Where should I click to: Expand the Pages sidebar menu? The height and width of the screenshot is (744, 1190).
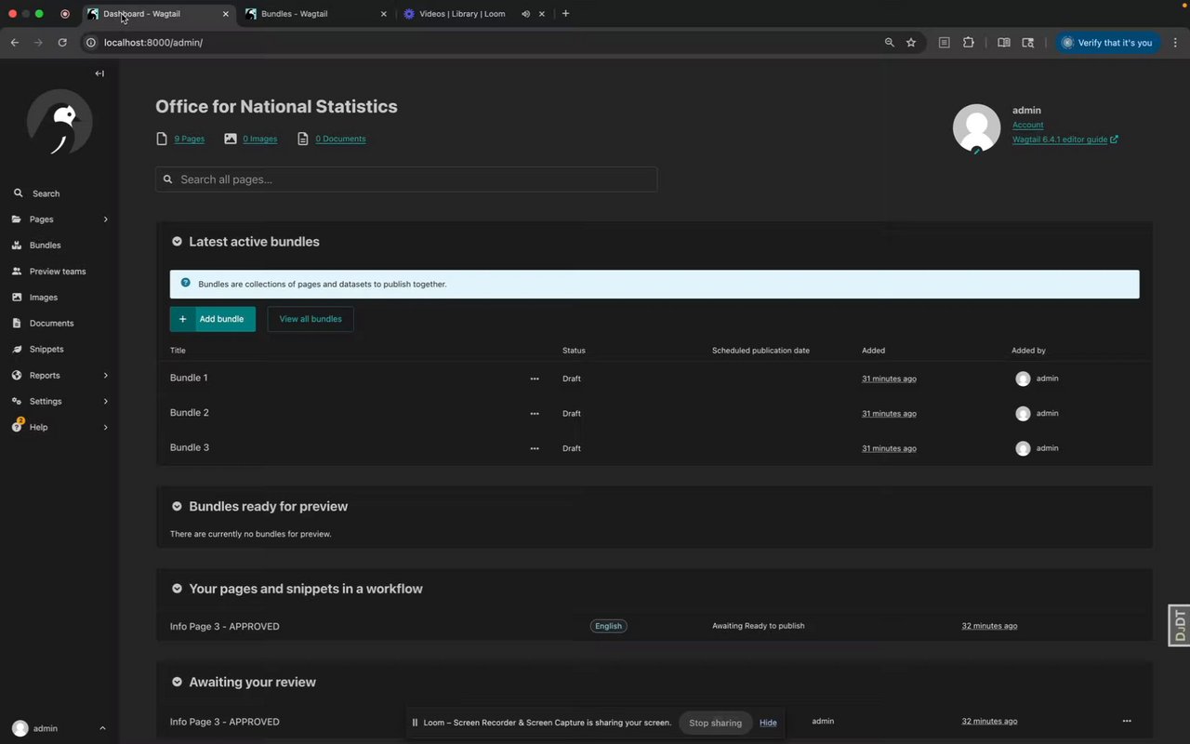pos(59,219)
